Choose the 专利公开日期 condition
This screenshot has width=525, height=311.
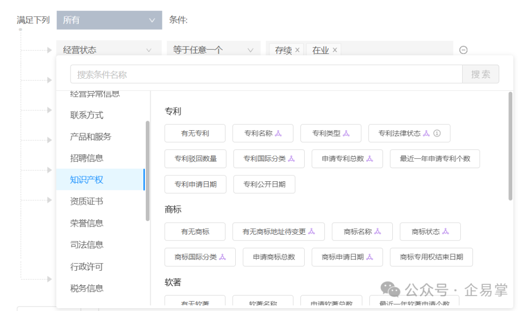264,184
